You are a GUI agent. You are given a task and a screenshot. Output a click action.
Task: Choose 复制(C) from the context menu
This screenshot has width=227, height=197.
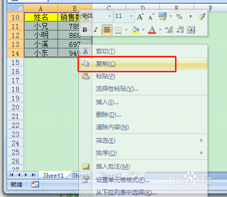[x=143, y=64]
